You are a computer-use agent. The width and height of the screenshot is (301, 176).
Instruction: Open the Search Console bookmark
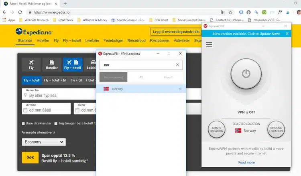[128, 20]
